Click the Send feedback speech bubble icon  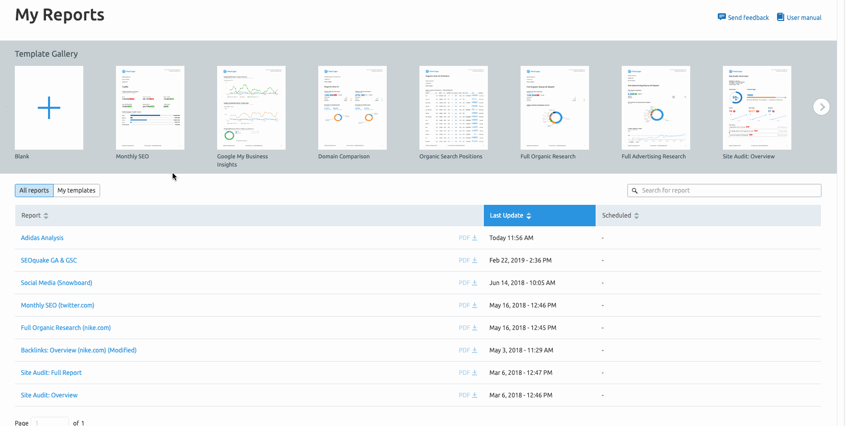tap(721, 17)
